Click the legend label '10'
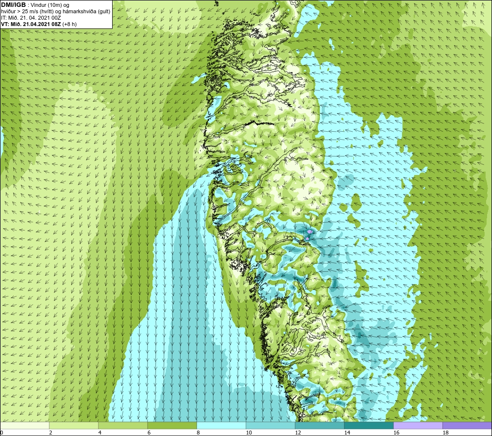492x436 pixels. tap(249, 433)
